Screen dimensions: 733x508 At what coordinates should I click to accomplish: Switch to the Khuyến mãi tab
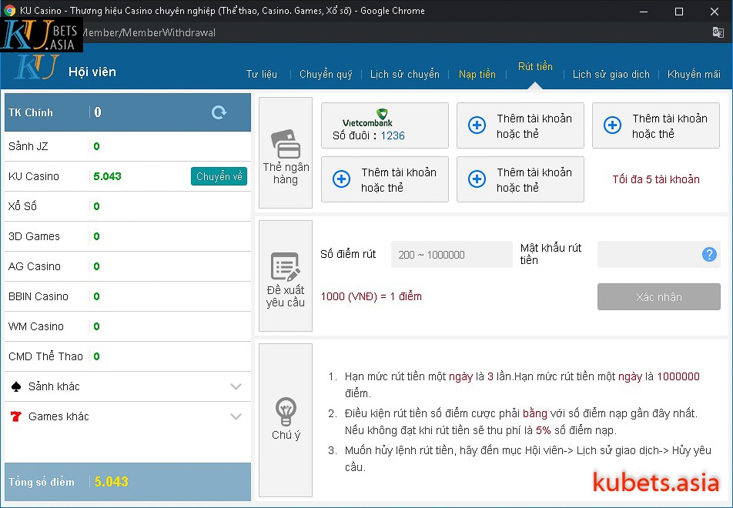(x=694, y=75)
